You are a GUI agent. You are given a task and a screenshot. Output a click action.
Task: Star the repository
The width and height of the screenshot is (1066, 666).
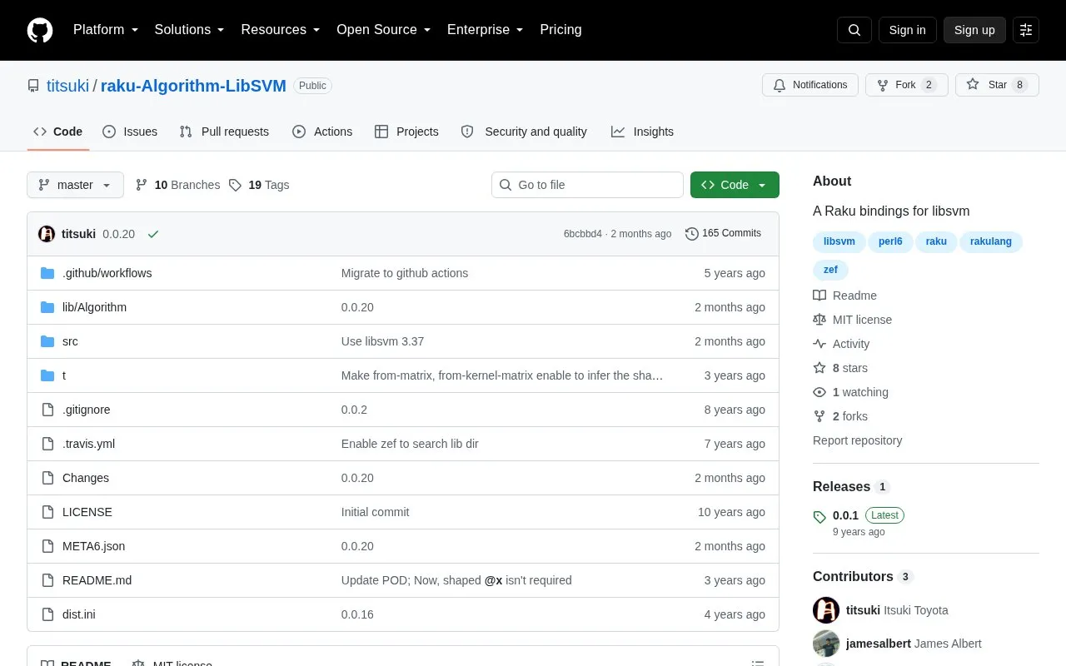[x=997, y=85]
